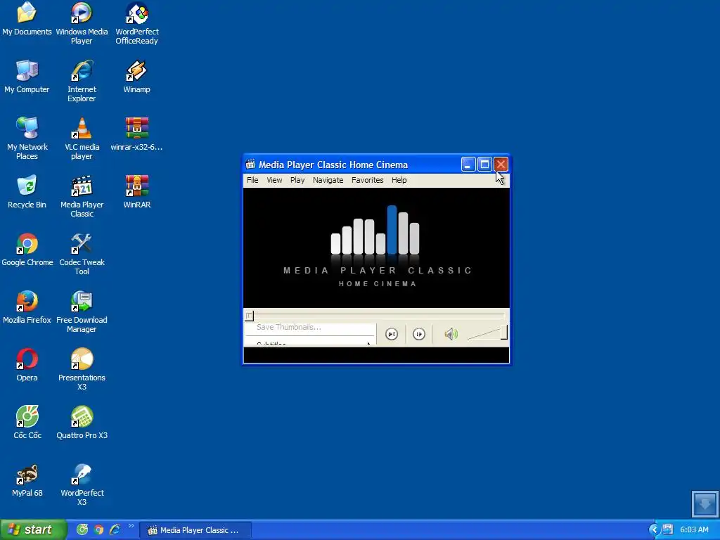Expand hidden quick launch items chevron
Screen dimensions: 720x540
(x=131, y=526)
